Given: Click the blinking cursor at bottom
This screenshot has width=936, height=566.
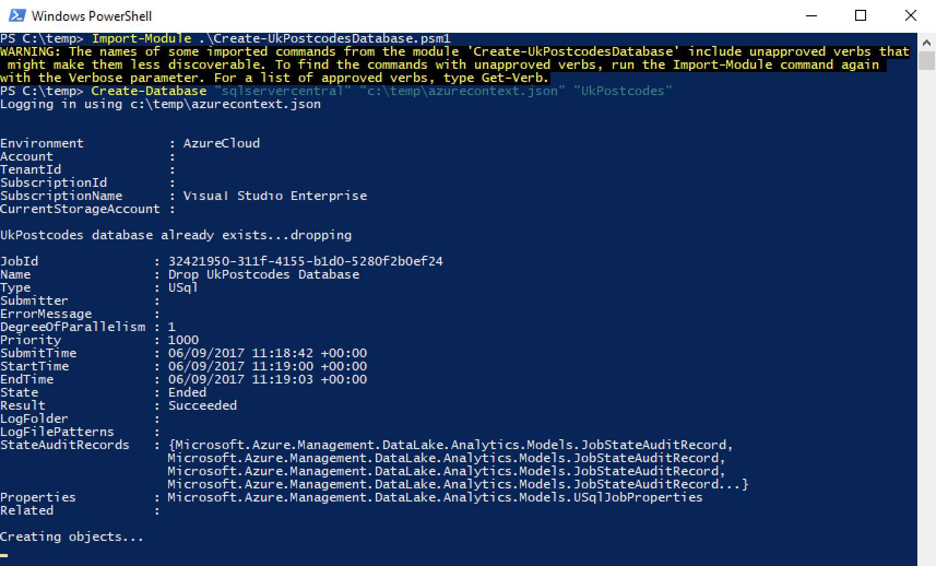Looking at the screenshot, I should pyautogui.click(x=4, y=556).
